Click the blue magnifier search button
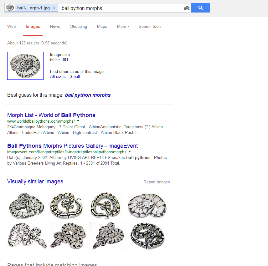The width and height of the screenshot is (268, 266). [201, 8]
